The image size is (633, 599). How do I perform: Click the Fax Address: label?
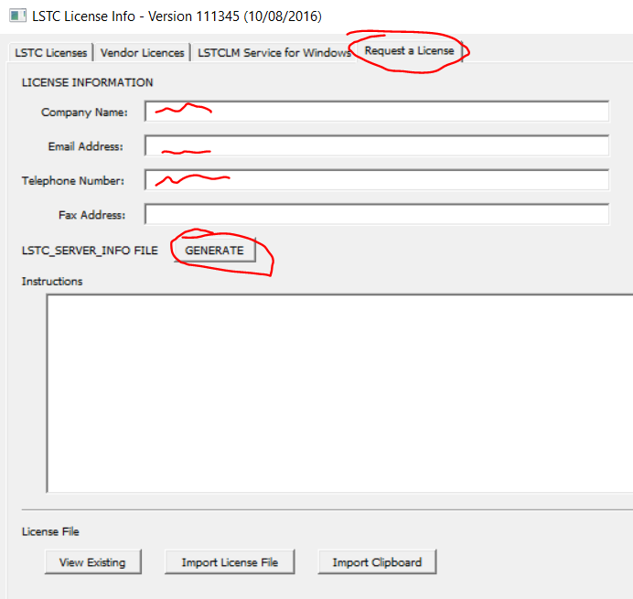[92, 215]
